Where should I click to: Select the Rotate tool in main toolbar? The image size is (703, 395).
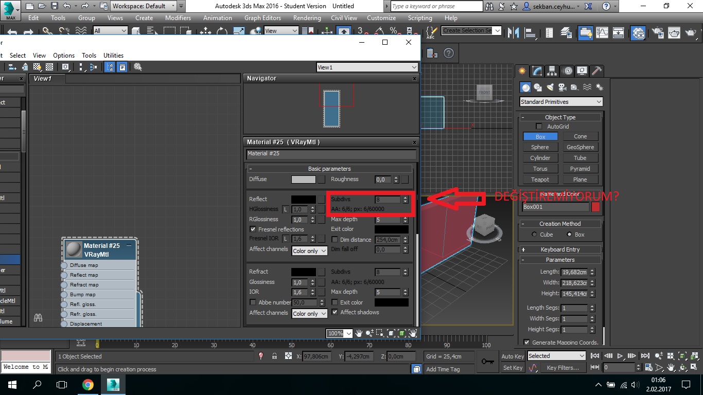[222, 32]
